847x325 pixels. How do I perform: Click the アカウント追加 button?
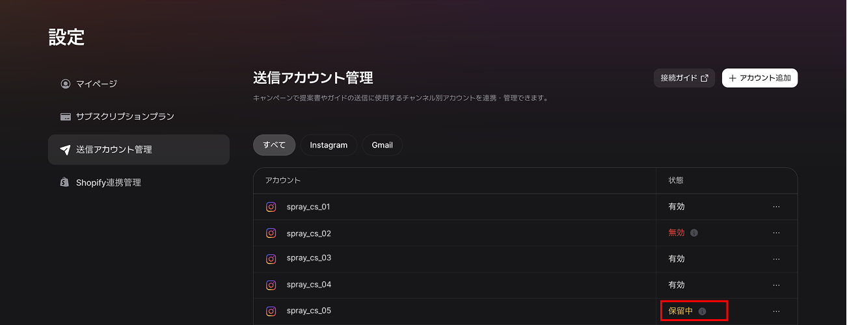(x=759, y=78)
